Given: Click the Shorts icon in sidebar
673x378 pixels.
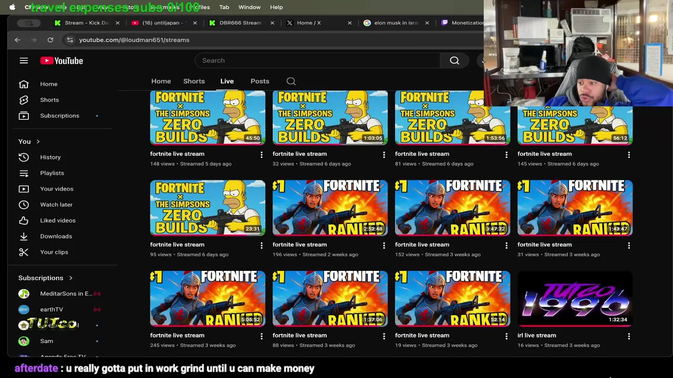Looking at the screenshot, I should click(24, 100).
